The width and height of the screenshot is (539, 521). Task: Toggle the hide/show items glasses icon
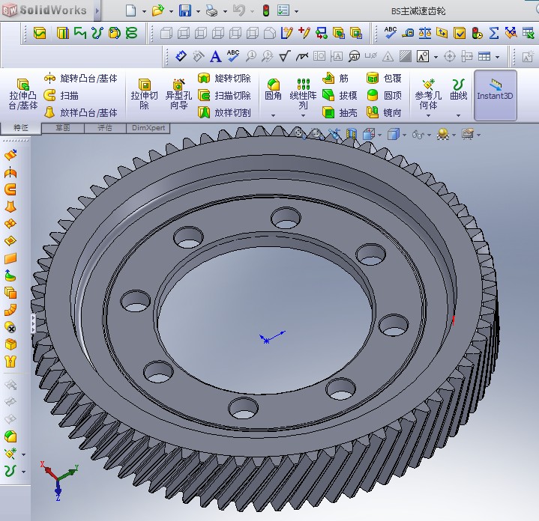coord(418,135)
